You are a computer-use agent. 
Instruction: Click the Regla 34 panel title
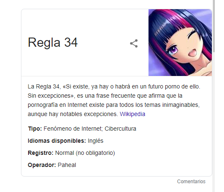pos(53,43)
